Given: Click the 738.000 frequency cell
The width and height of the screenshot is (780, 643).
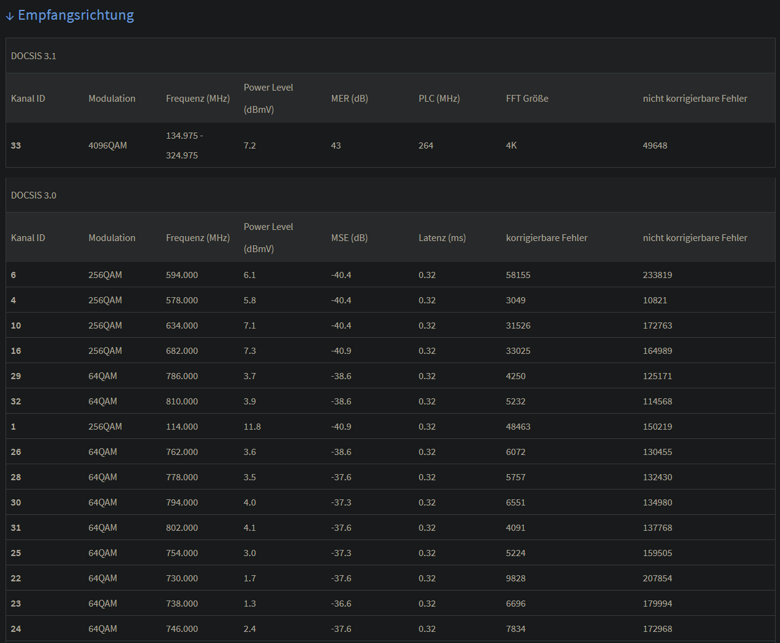Looking at the screenshot, I should (182, 604).
